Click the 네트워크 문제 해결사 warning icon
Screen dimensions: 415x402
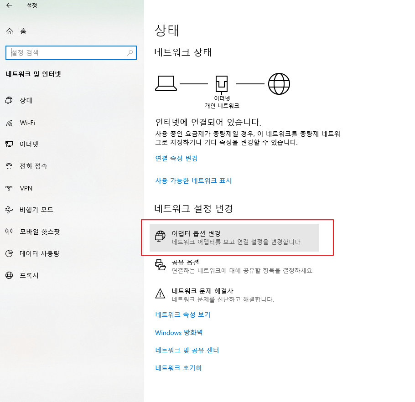click(160, 294)
